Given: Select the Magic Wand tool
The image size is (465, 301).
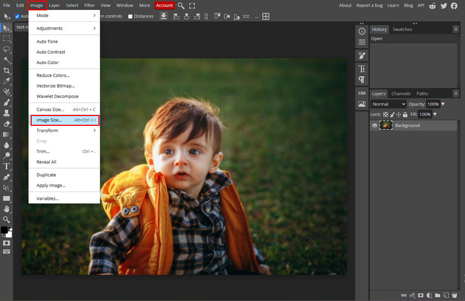Looking at the screenshot, I should 6,60.
